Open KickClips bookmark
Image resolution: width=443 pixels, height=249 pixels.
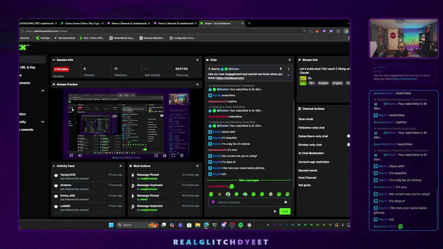pos(43,38)
